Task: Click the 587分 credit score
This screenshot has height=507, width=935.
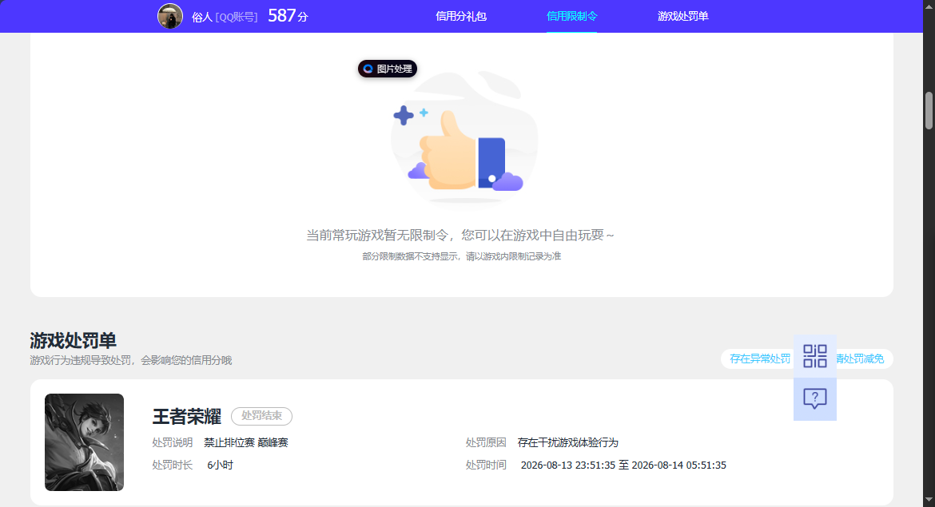Action: (x=288, y=16)
